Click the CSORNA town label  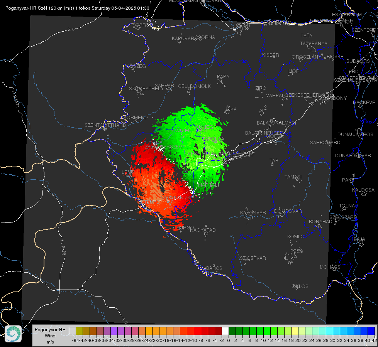pyautogui.click(x=205, y=37)
